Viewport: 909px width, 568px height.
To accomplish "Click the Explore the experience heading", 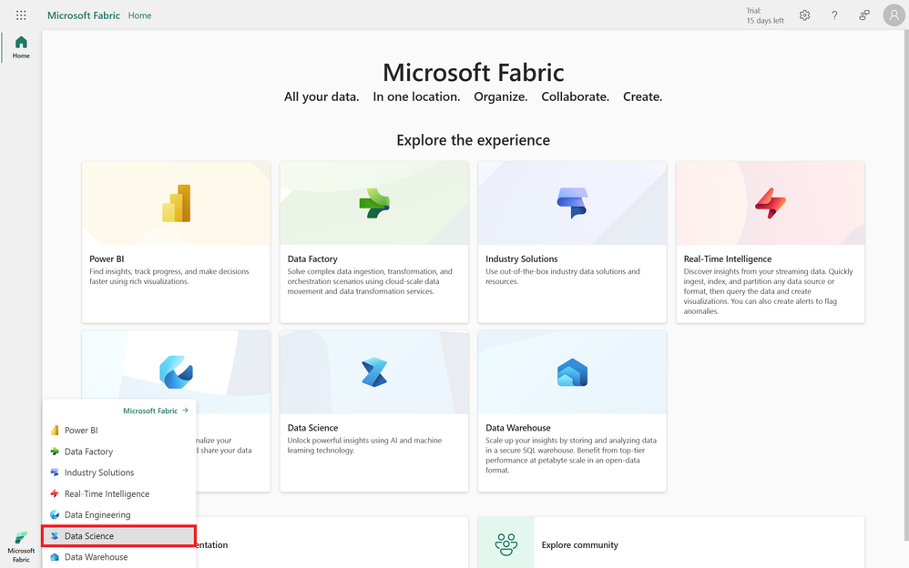I will click(x=473, y=140).
